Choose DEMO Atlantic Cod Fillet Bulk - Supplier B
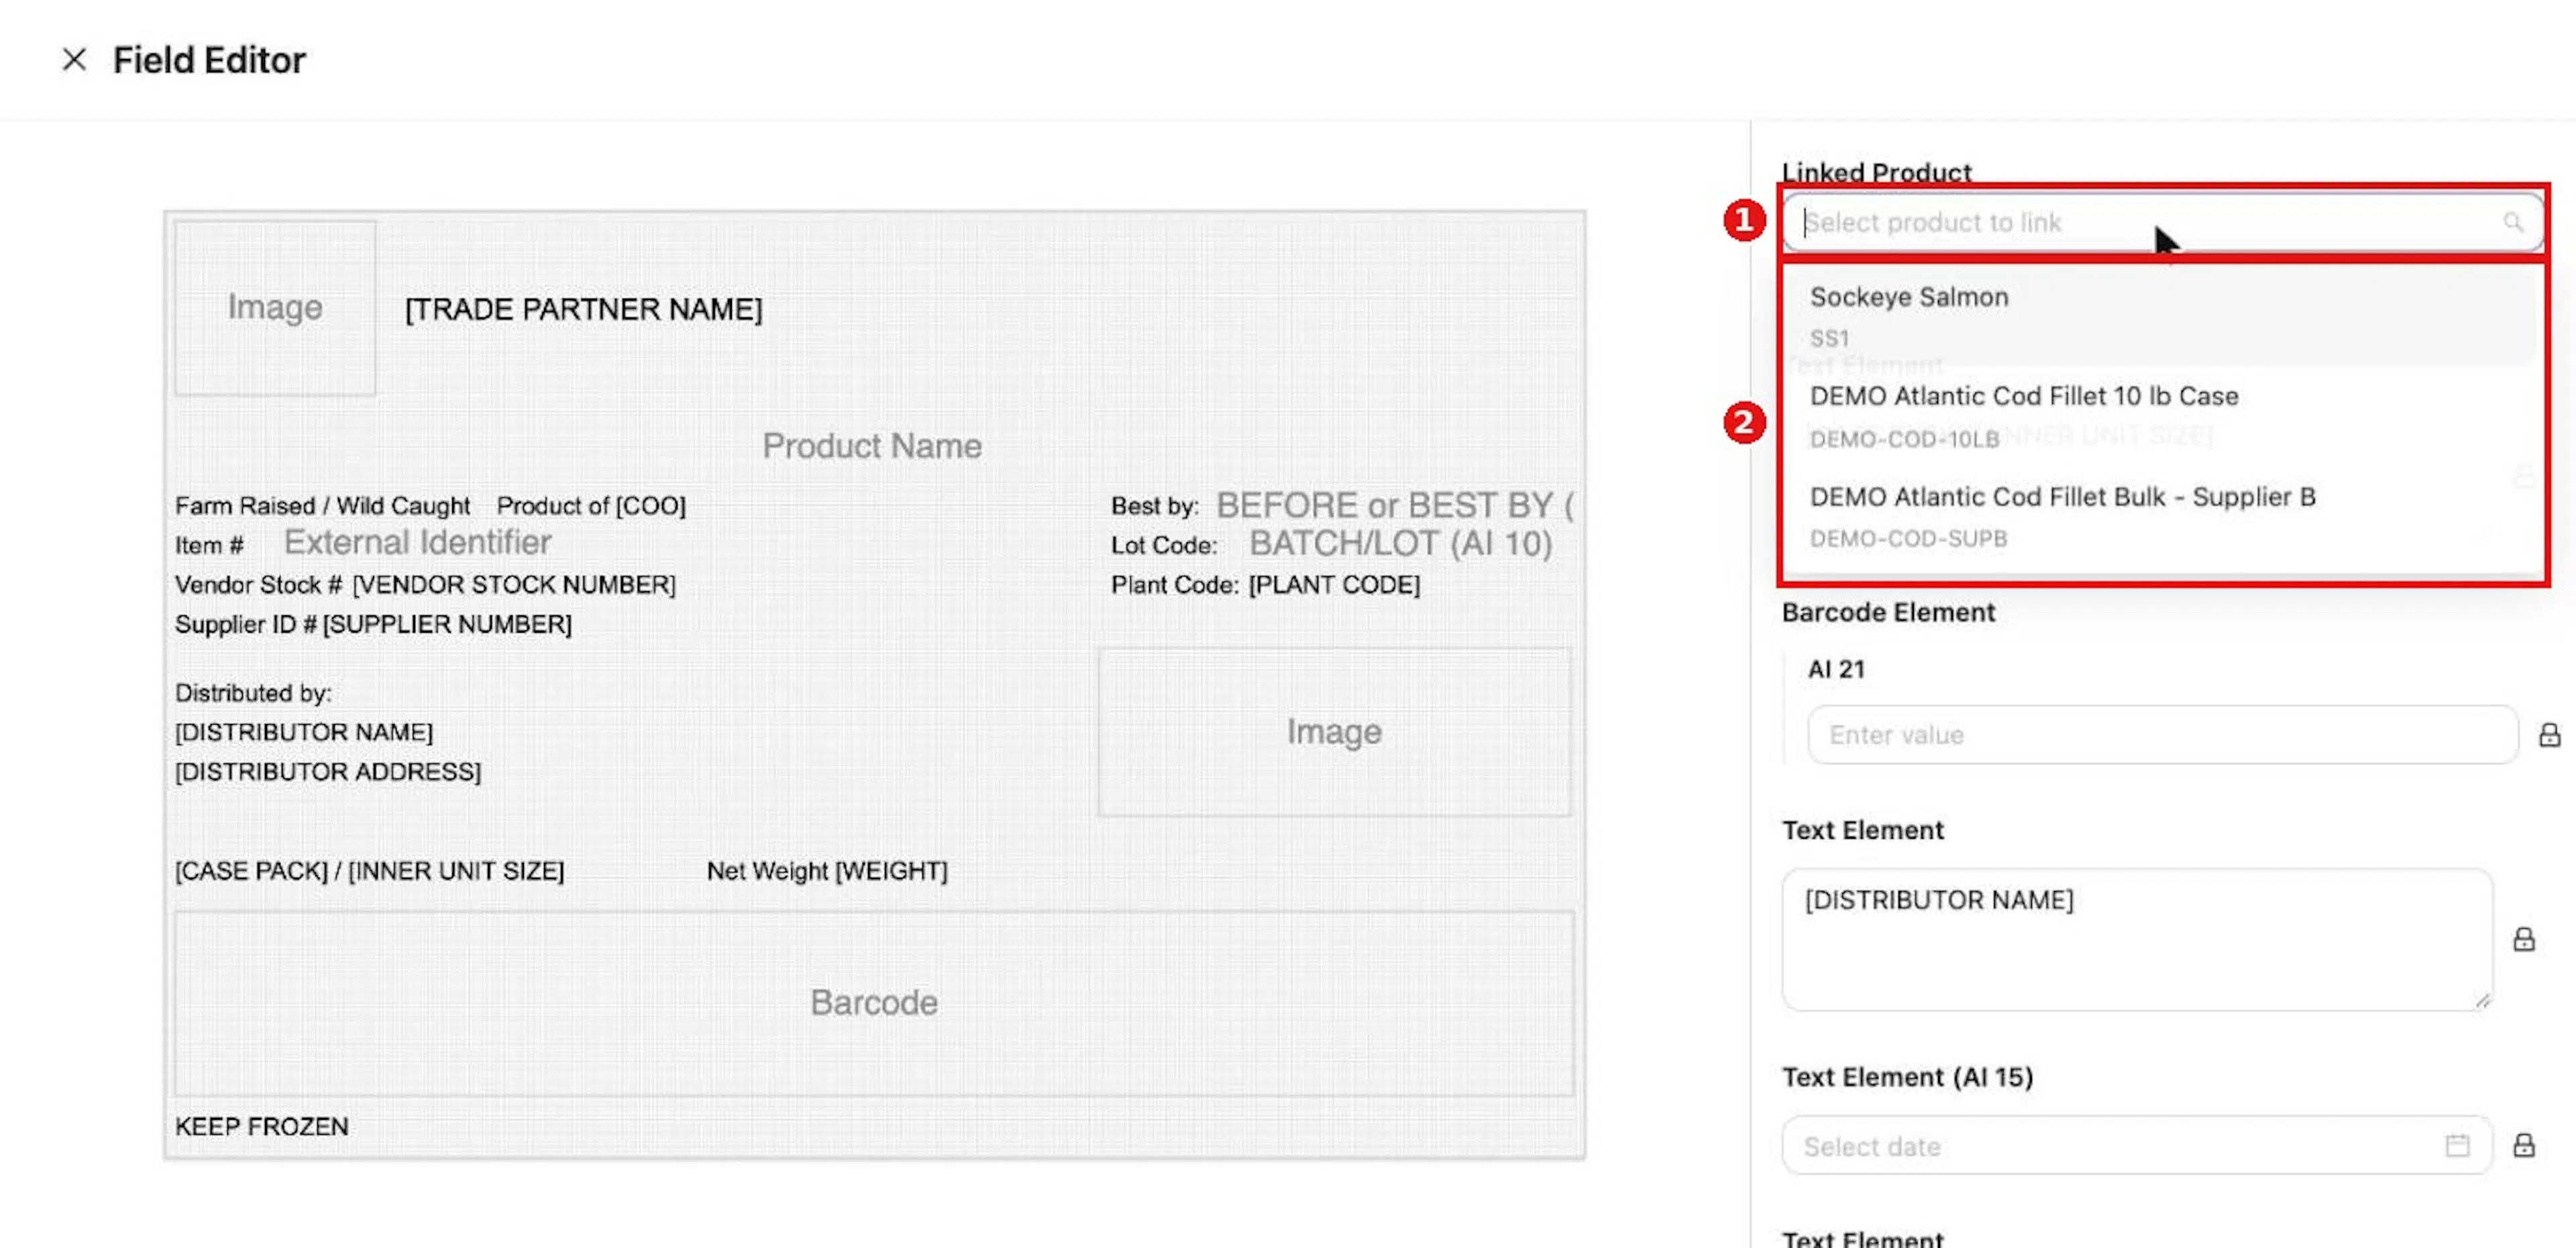The height and width of the screenshot is (1248, 2576). (x=2162, y=516)
